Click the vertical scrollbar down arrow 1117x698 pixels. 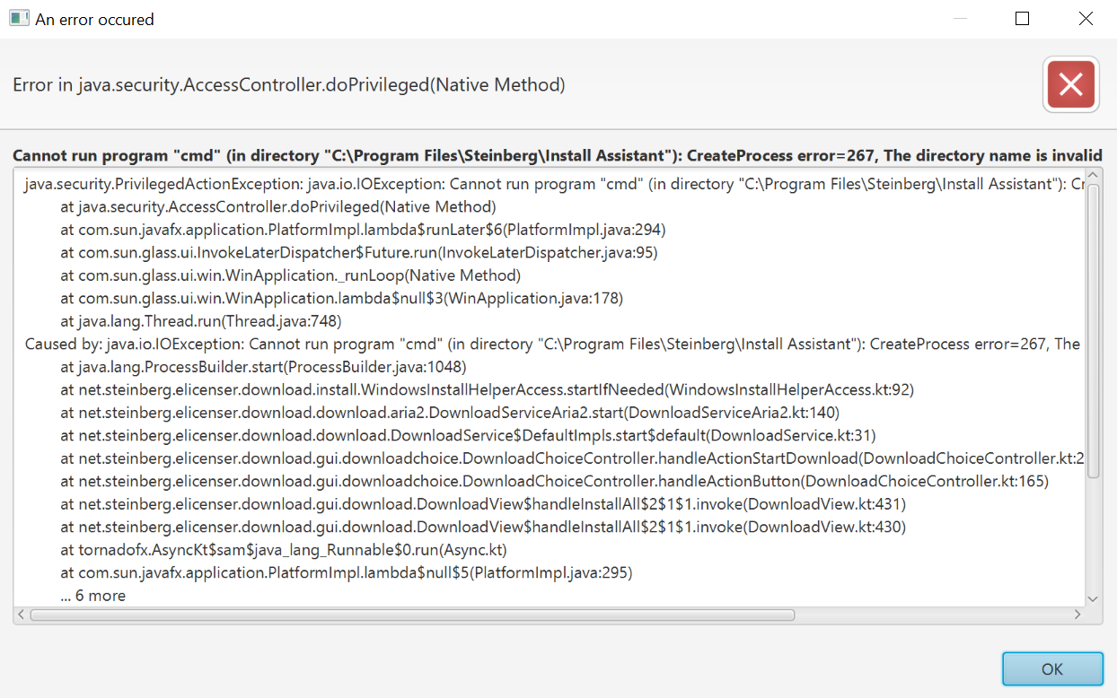pos(1093,598)
